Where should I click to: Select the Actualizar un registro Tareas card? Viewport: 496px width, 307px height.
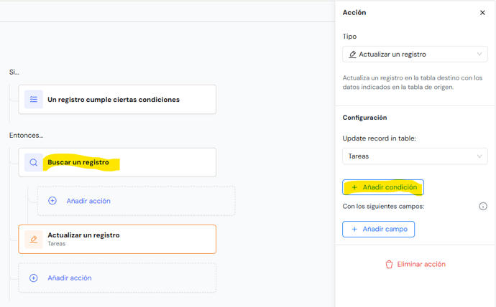117,239
